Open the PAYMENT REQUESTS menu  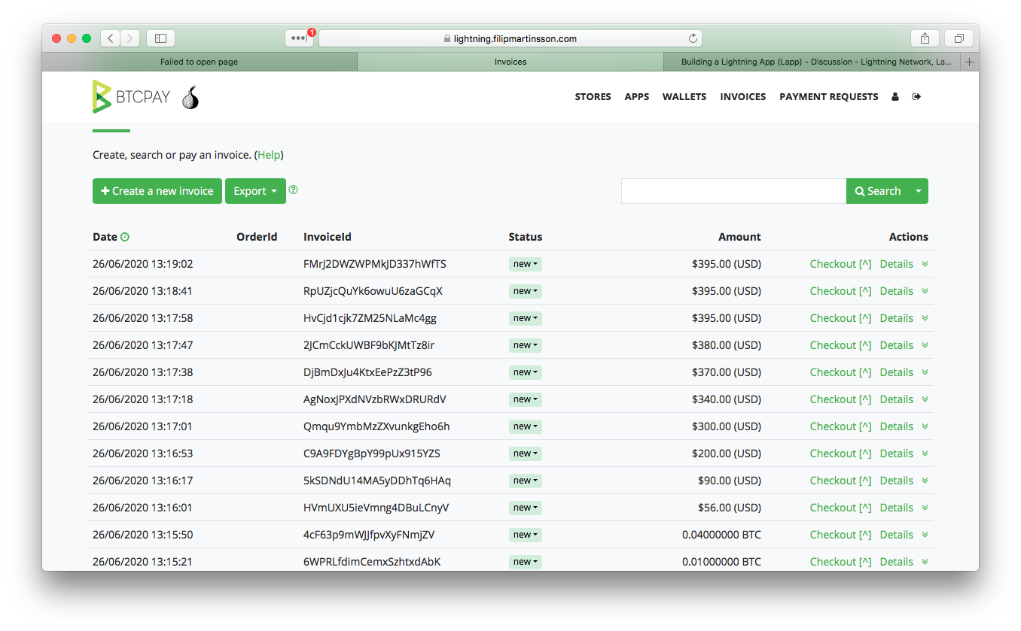(x=828, y=97)
